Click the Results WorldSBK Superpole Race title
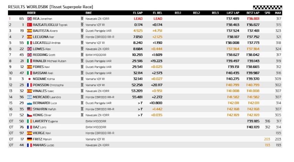The width and height of the screenshot is (294, 162). pos(50,7)
